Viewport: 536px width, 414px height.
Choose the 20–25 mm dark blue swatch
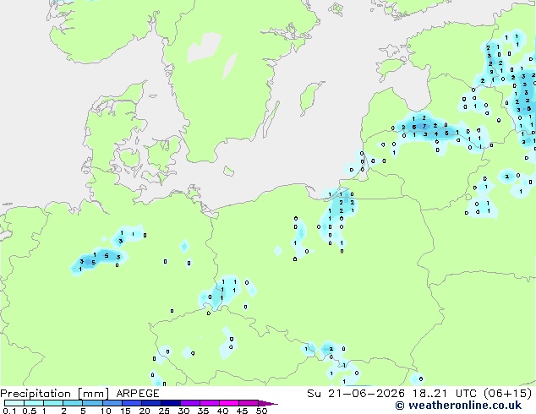pyautogui.click(x=150, y=403)
